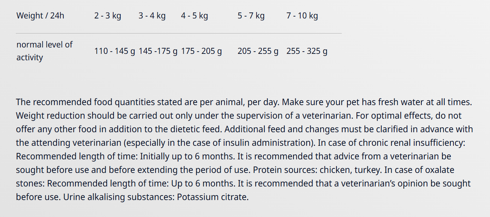This screenshot has width=490, height=217.
Task: Click the sentence starting 'The recommended food quantities'
Action: tap(148, 102)
